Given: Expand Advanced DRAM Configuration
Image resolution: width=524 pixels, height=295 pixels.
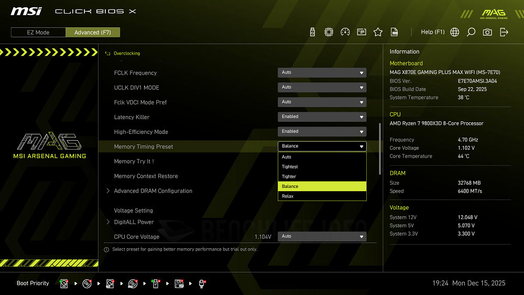Looking at the screenshot, I should [x=153, y=191].
